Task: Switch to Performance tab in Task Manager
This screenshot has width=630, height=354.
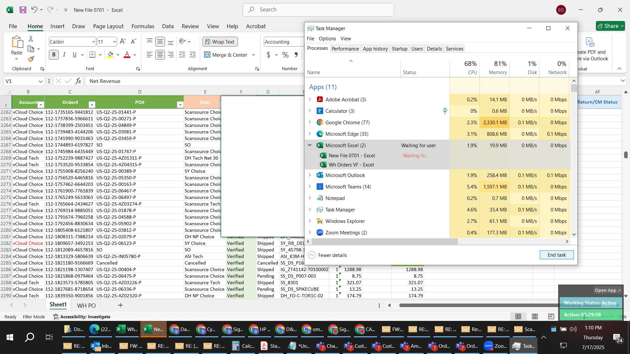Action: 345,49
